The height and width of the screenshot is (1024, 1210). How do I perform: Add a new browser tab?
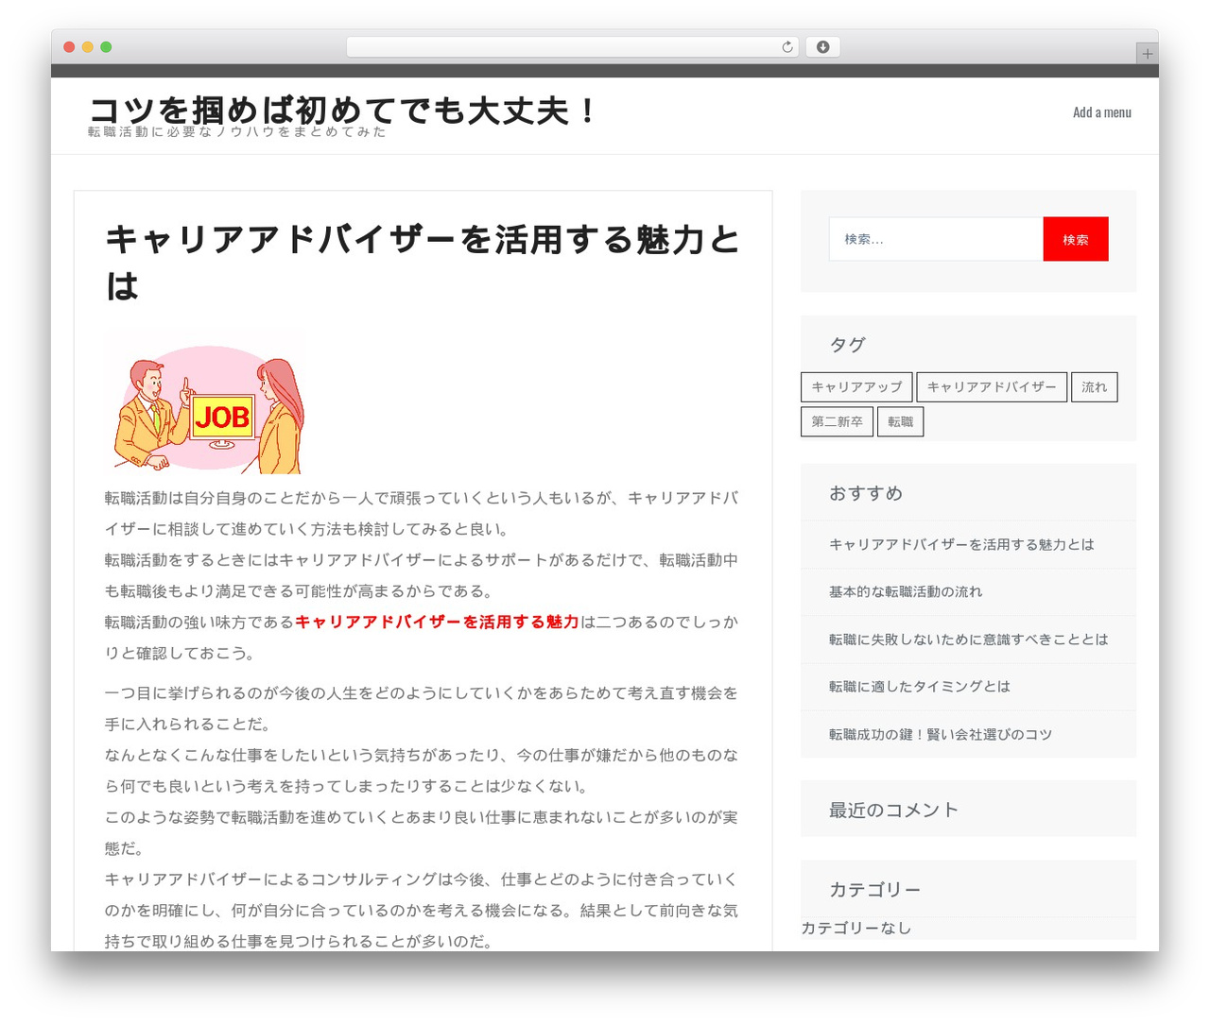point(1147,54)
